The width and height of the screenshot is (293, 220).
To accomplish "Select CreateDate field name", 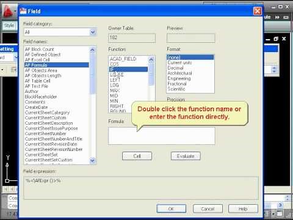I will coord(36,107).
